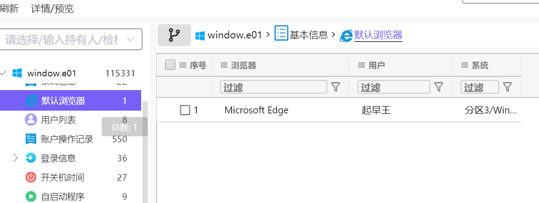
Task: Expand the 登录信息 tree node
Action: [15, 158]
